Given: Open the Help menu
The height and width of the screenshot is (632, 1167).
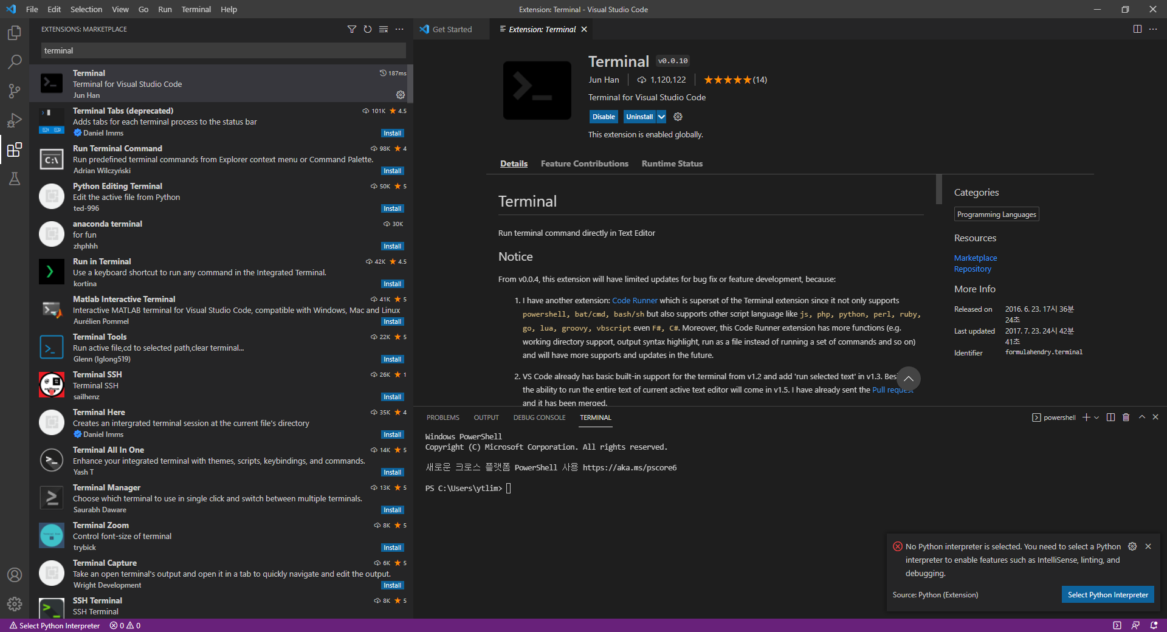Looking at the screenshot, I should (229, 9).
